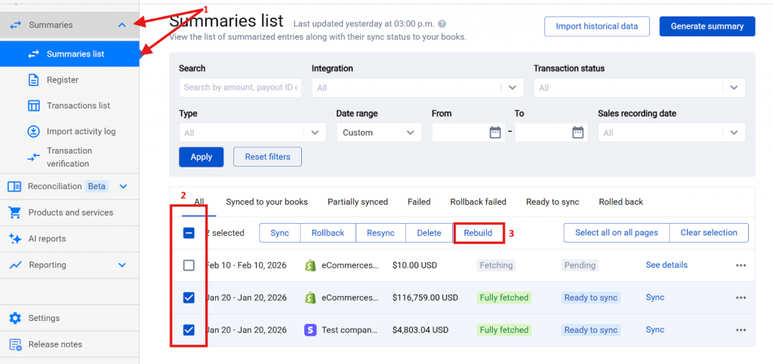Click the help icon beside last updated time
The height and width of the screenshot is (364, 773).
pyautogui.click(x=442, y=24)
